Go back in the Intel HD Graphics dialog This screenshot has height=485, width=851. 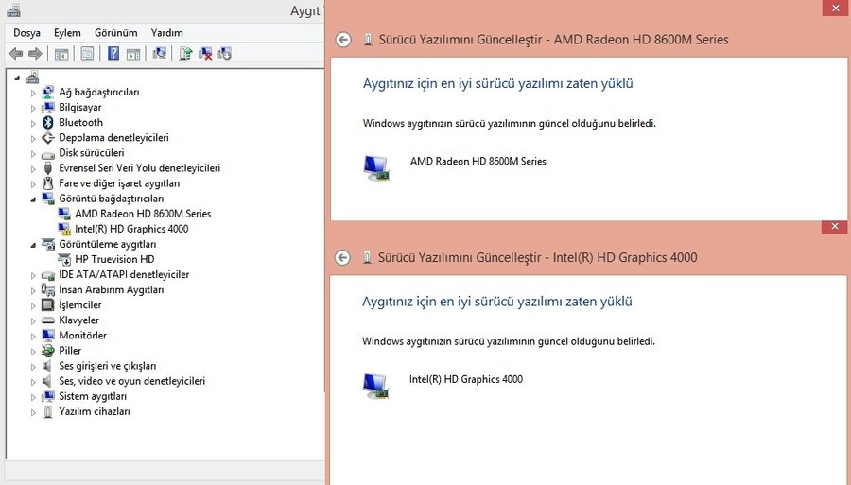point(343,257)
